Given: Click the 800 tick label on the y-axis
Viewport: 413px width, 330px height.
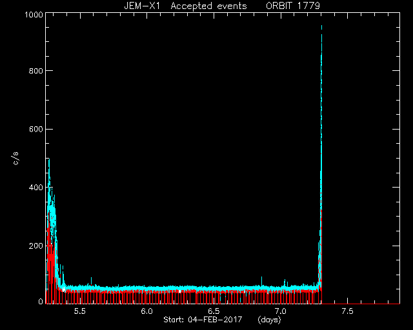Looking at the screenshot, I should (36, 71).
